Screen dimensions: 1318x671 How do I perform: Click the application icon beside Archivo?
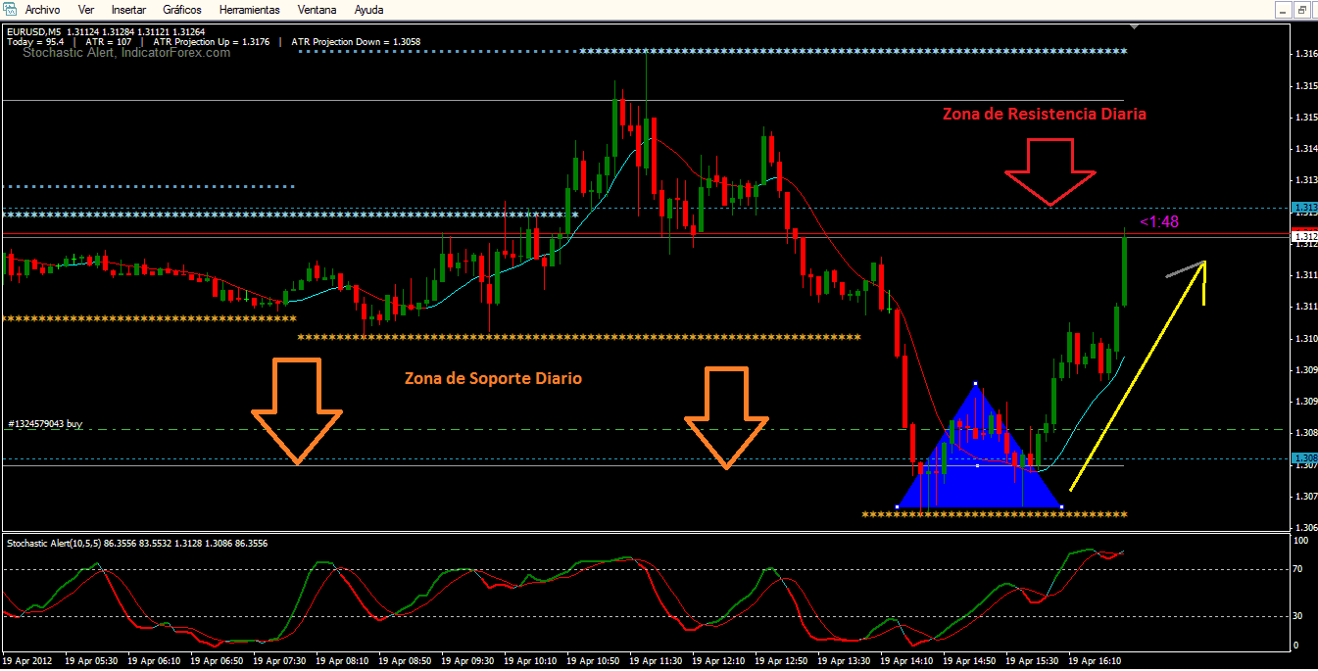pos(10,9)
